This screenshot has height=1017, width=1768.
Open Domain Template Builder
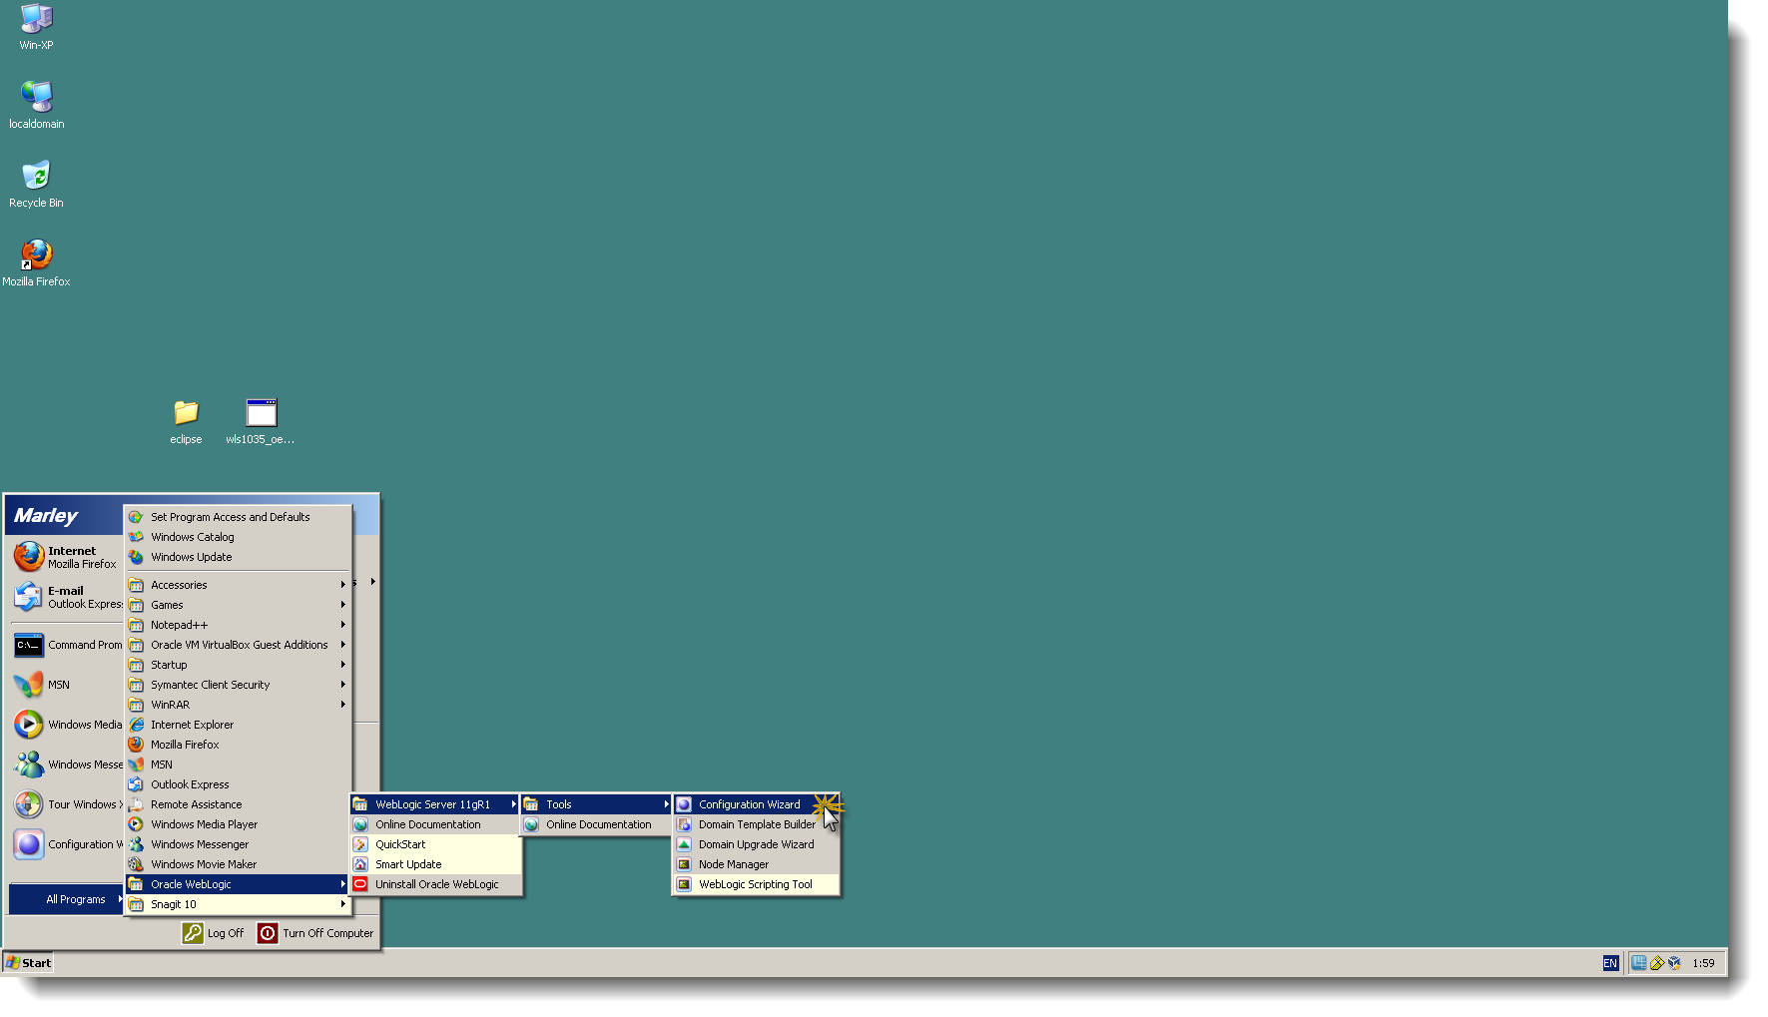pyautogui.click(x=756, y=823)
